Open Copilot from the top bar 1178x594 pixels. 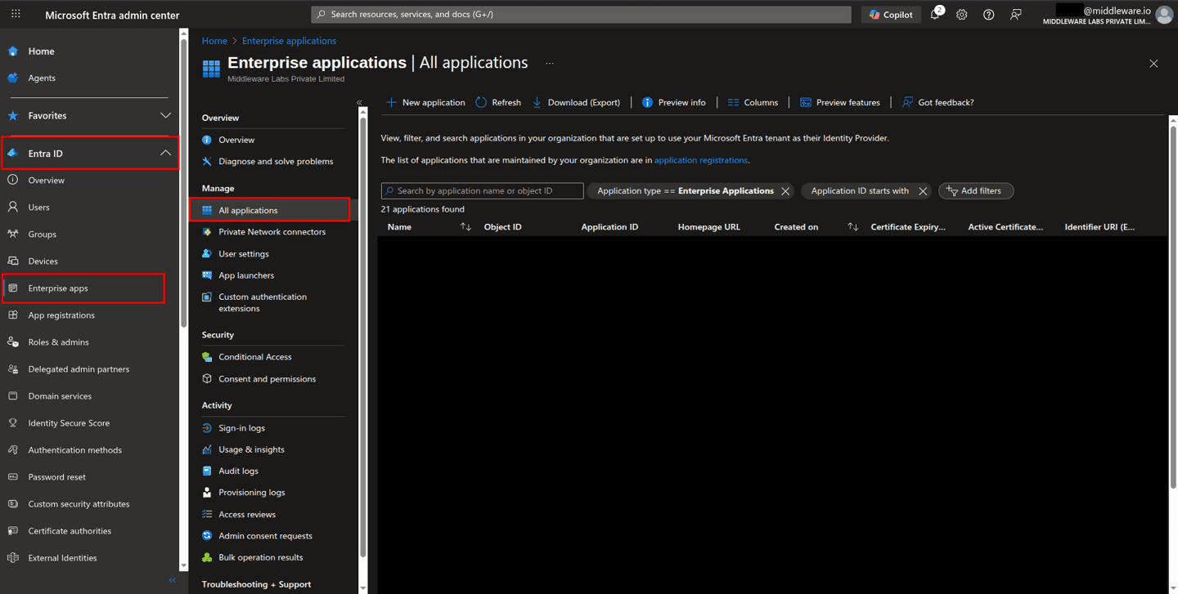[890, 14]
